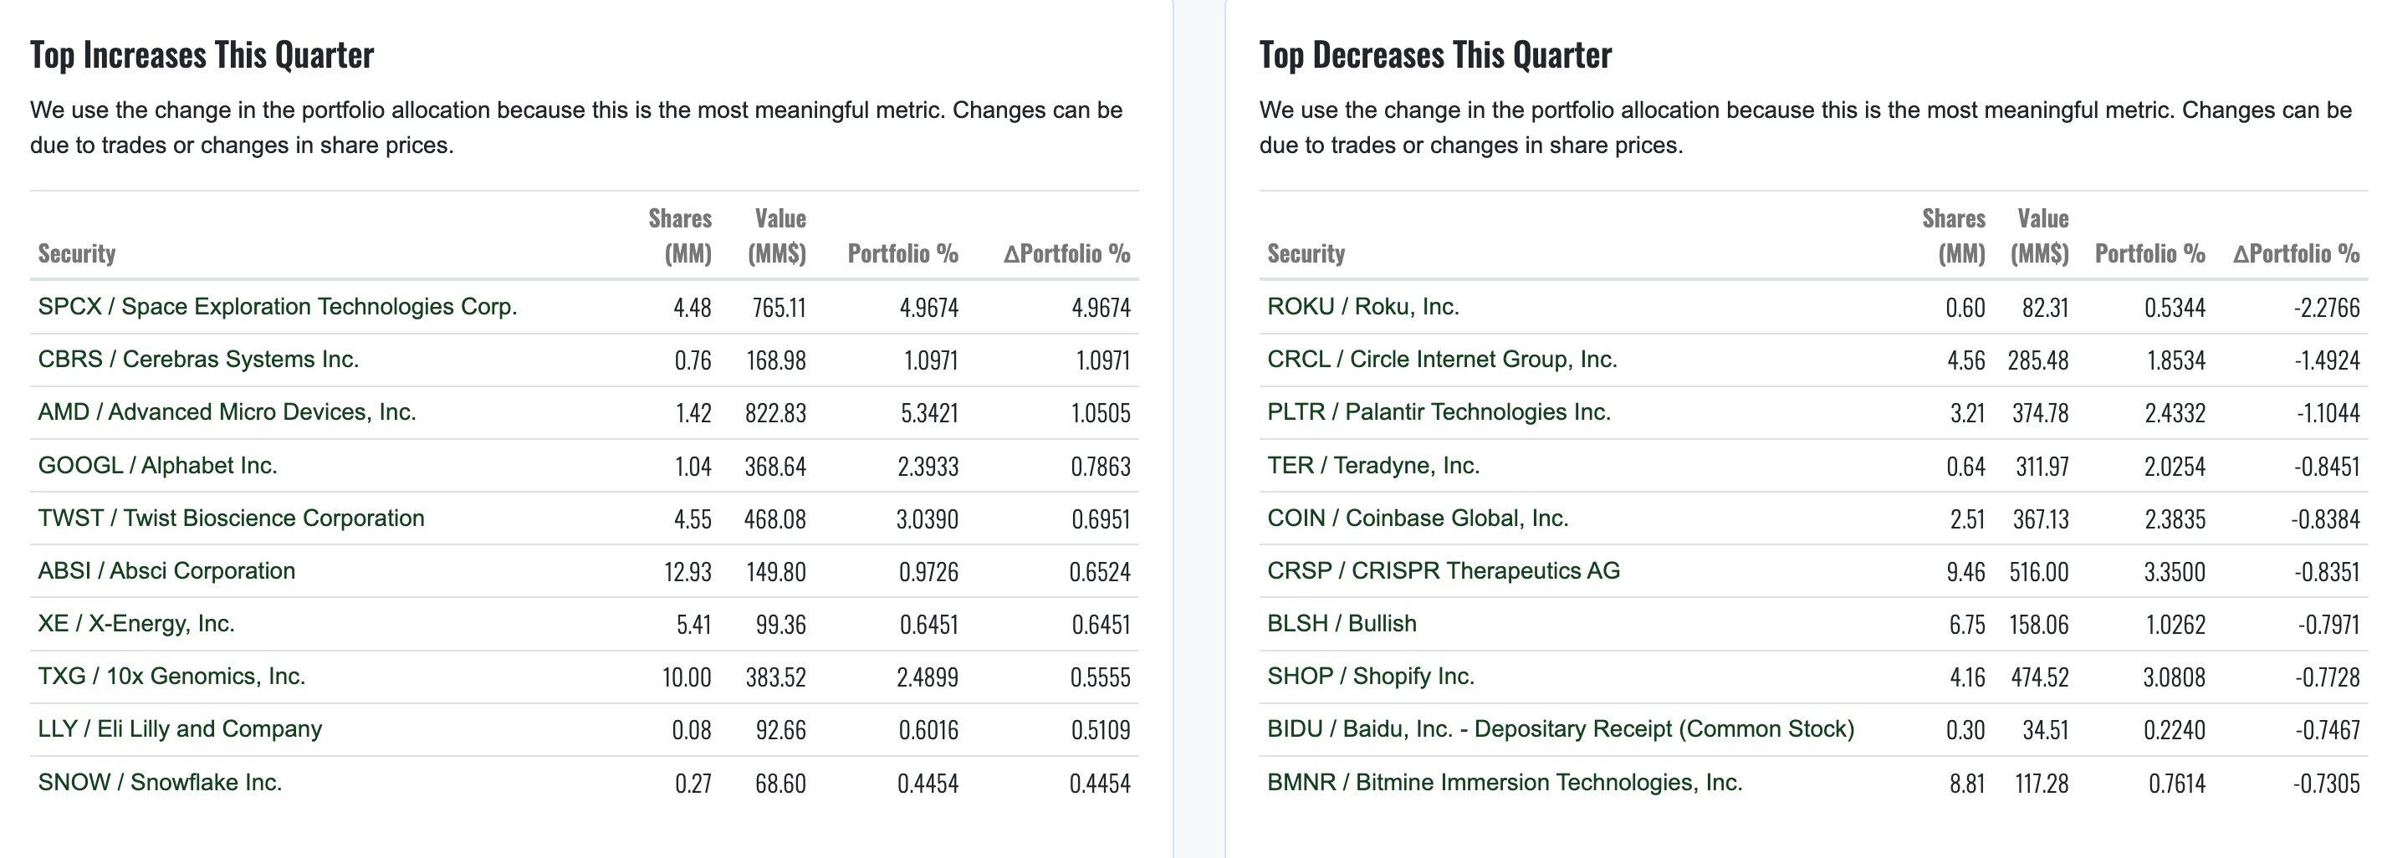Open the COIN Coinbase Global link

[x=1418, y=518]
